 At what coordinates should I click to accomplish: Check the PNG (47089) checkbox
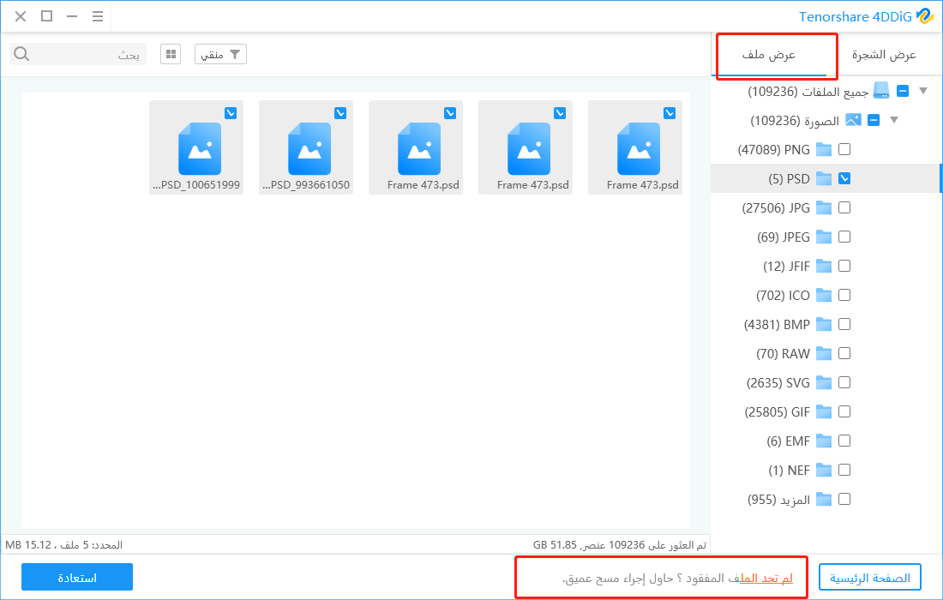[844, 149]
